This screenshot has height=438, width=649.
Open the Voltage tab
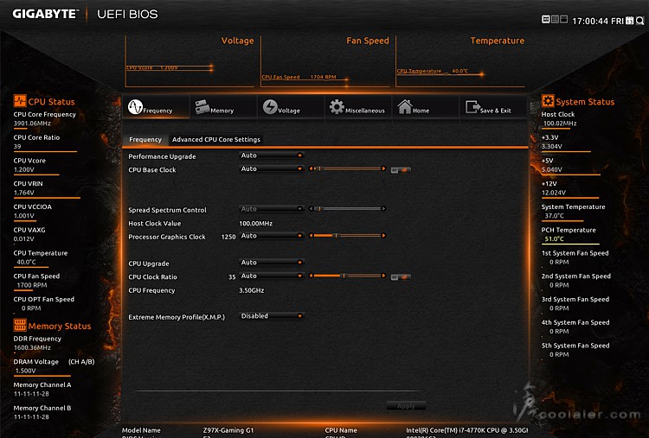291,106
